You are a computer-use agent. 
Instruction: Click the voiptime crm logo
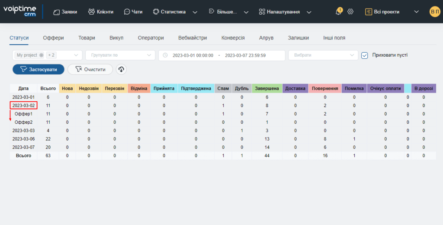(x=20, y=11)
